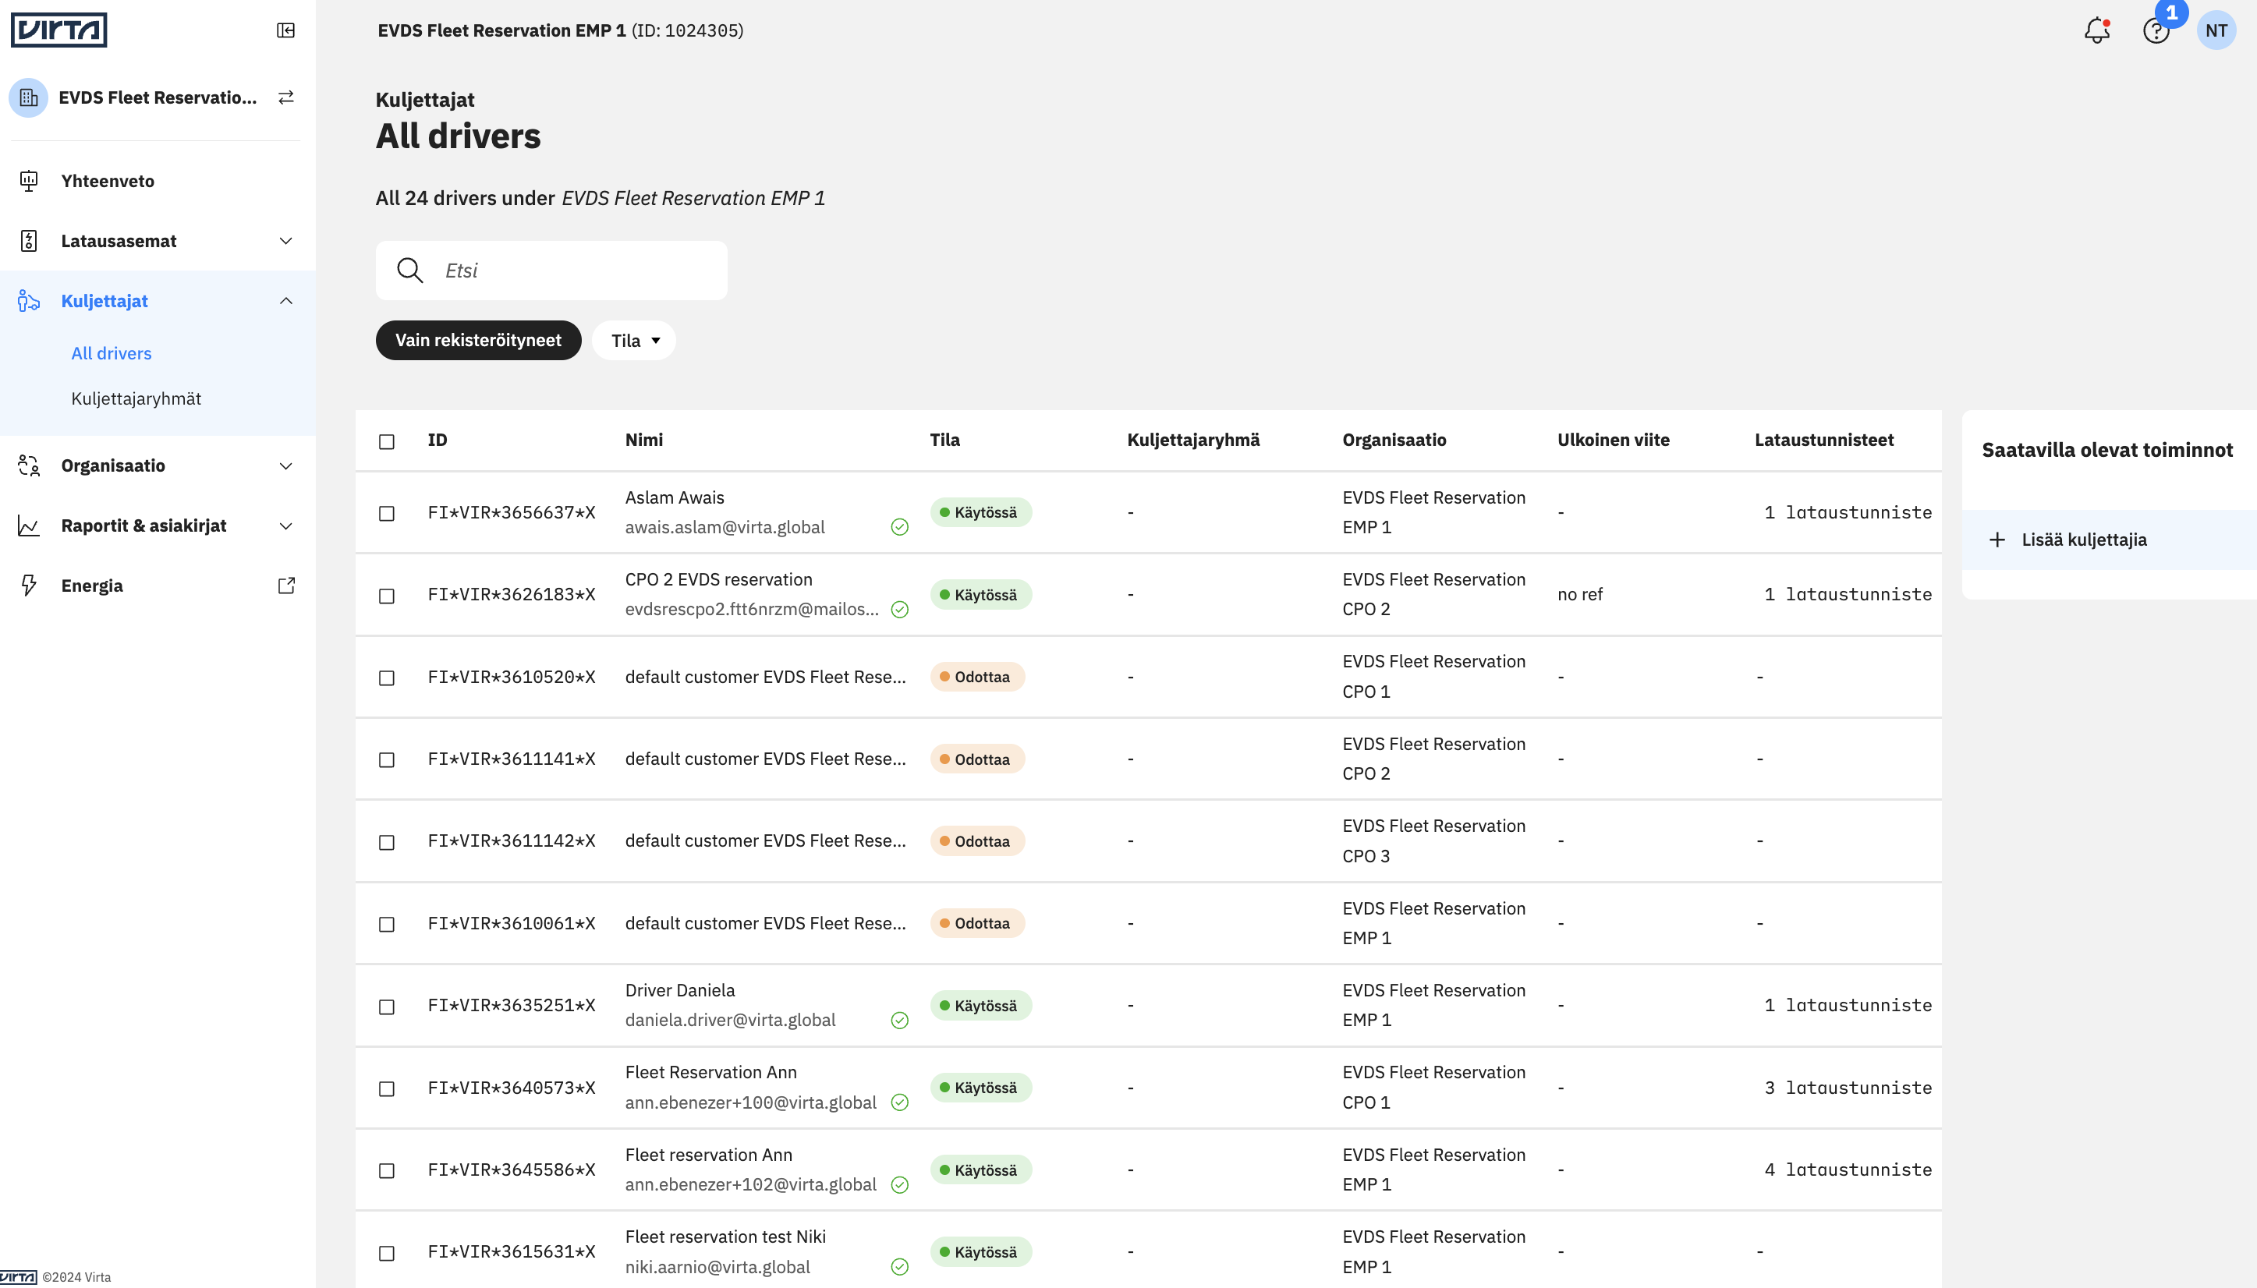The height and width of the screenshot is (1288, 2257).
Task: Toggle the select-all checkbox in table header
Action: tap(387, 441)
